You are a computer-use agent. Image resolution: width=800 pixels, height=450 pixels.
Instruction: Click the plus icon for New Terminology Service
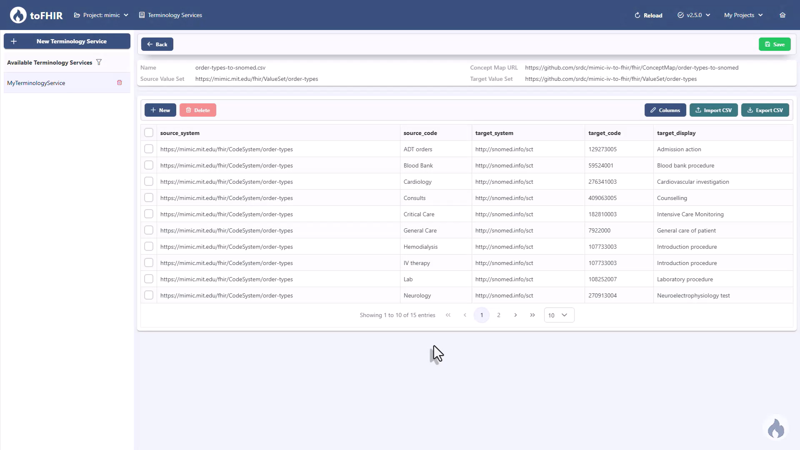tap(13, 41)
